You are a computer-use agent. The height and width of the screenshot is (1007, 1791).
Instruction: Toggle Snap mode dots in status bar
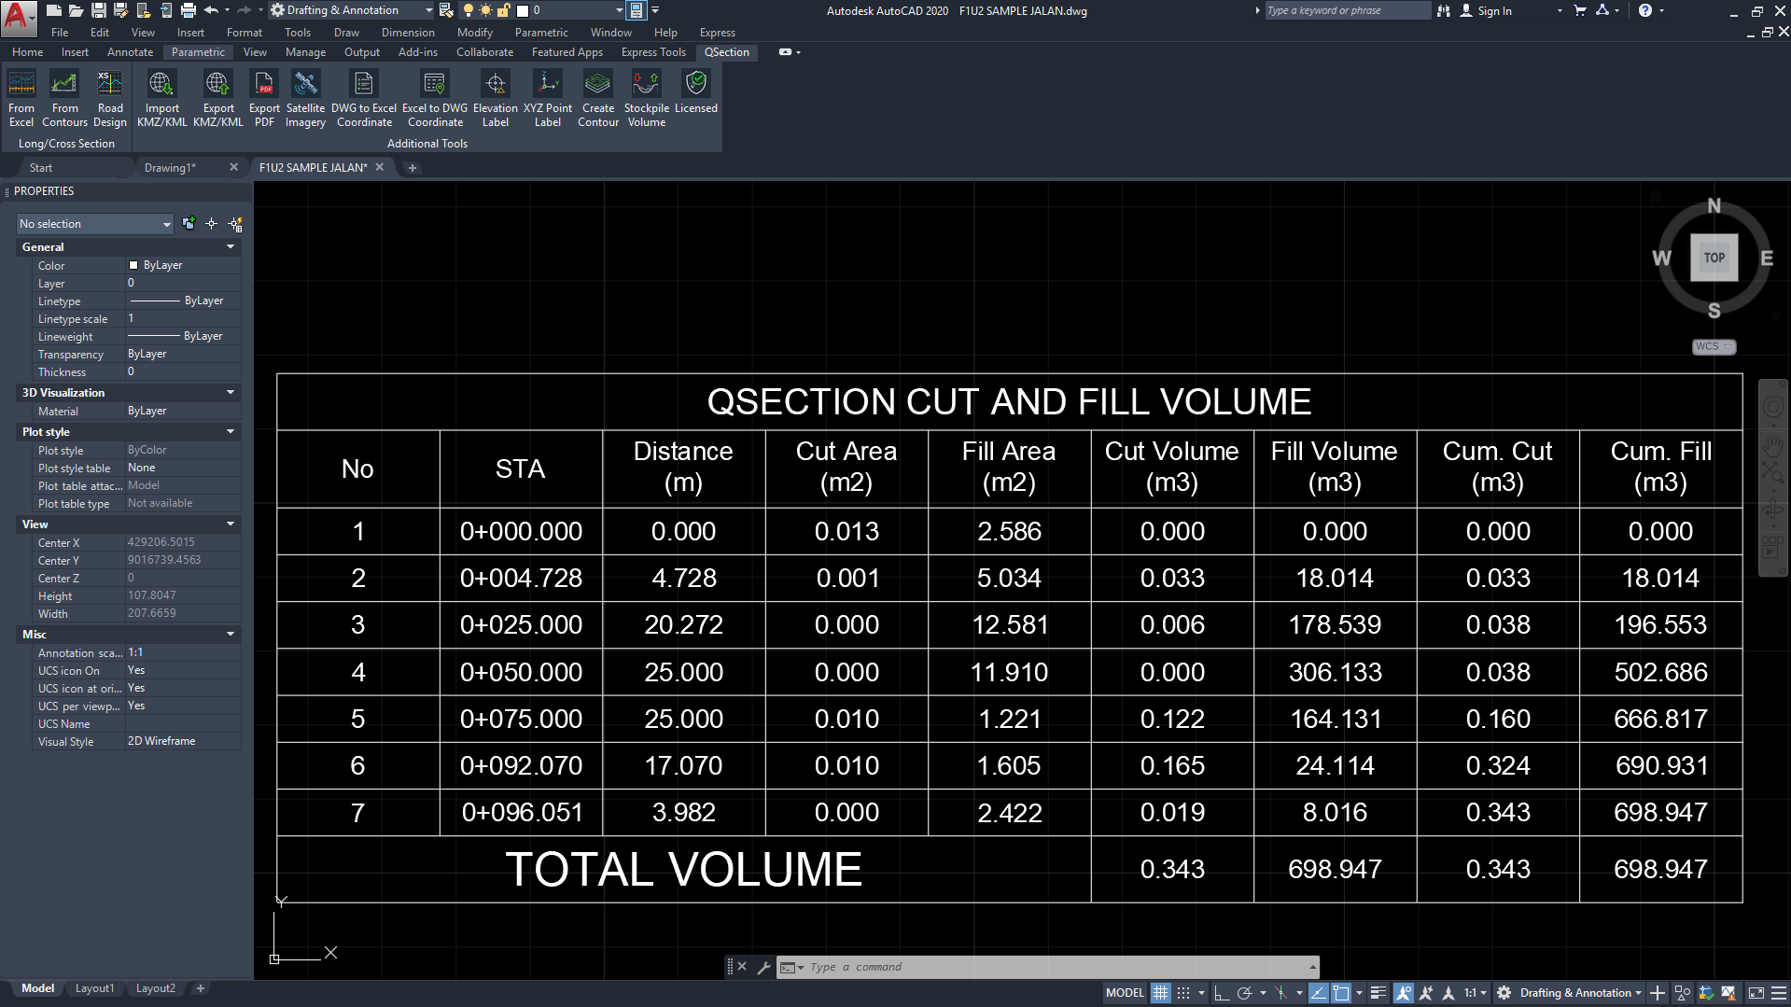[1183, 993]
